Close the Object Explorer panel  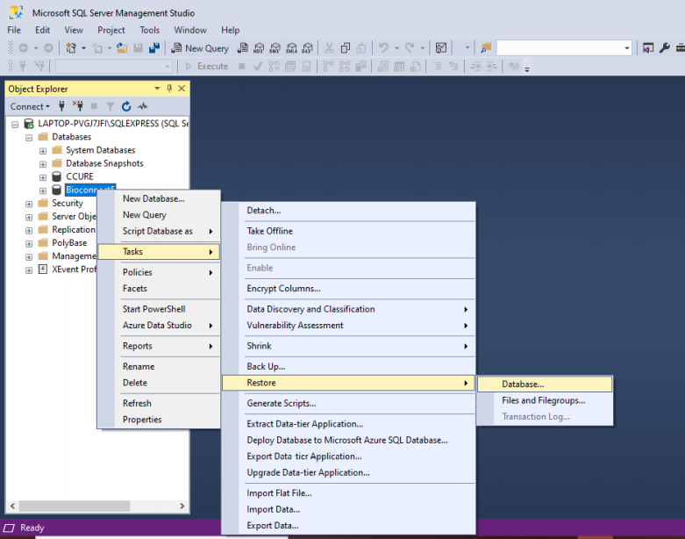click(x=182, y=89)
